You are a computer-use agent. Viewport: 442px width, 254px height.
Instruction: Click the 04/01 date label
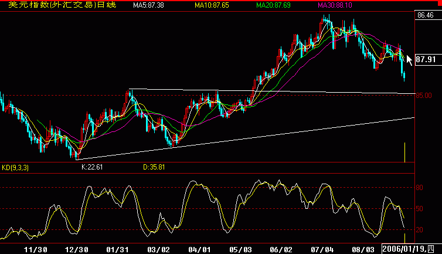pos(199,250)
